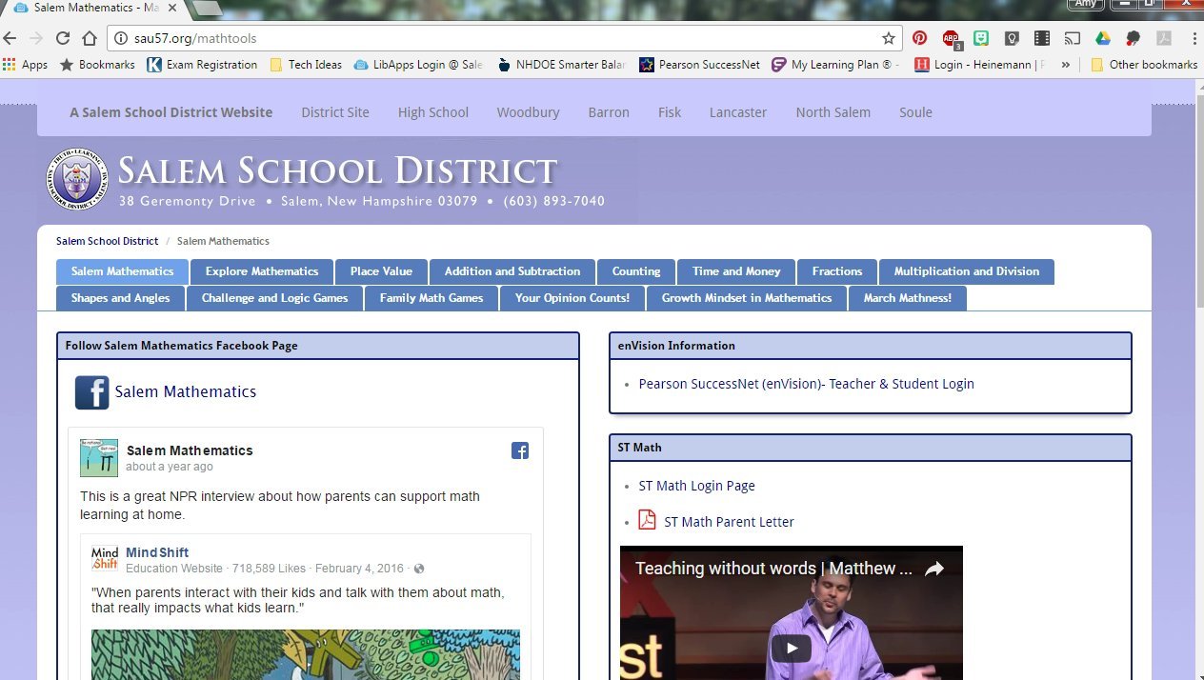Switch to the Fractions tab
The image size is (1204, 680).
pos(837,271)
